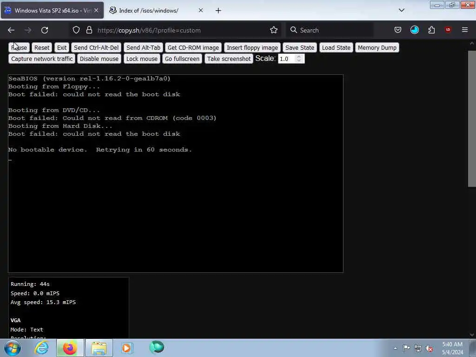The image size is (476, 357).
Task: Open the Firefox hamburger menu
Action: click(465, 30)
